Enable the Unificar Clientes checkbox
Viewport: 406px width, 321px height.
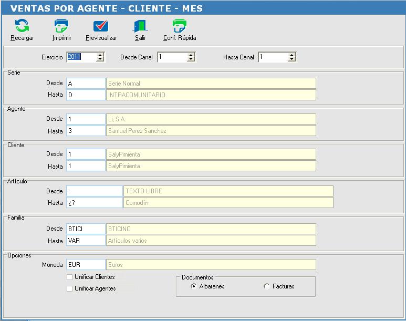click(x=69, y=277)
